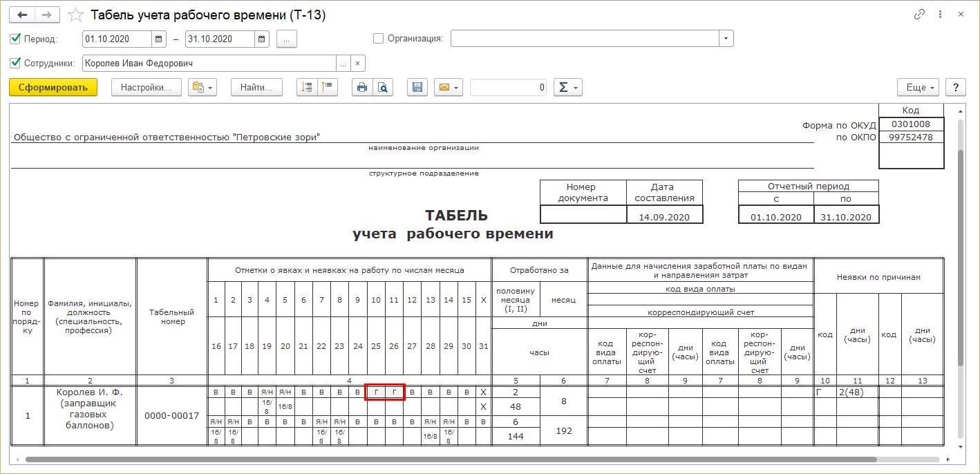Close the report with the X button
980x474 pixels.
[962, 15]
